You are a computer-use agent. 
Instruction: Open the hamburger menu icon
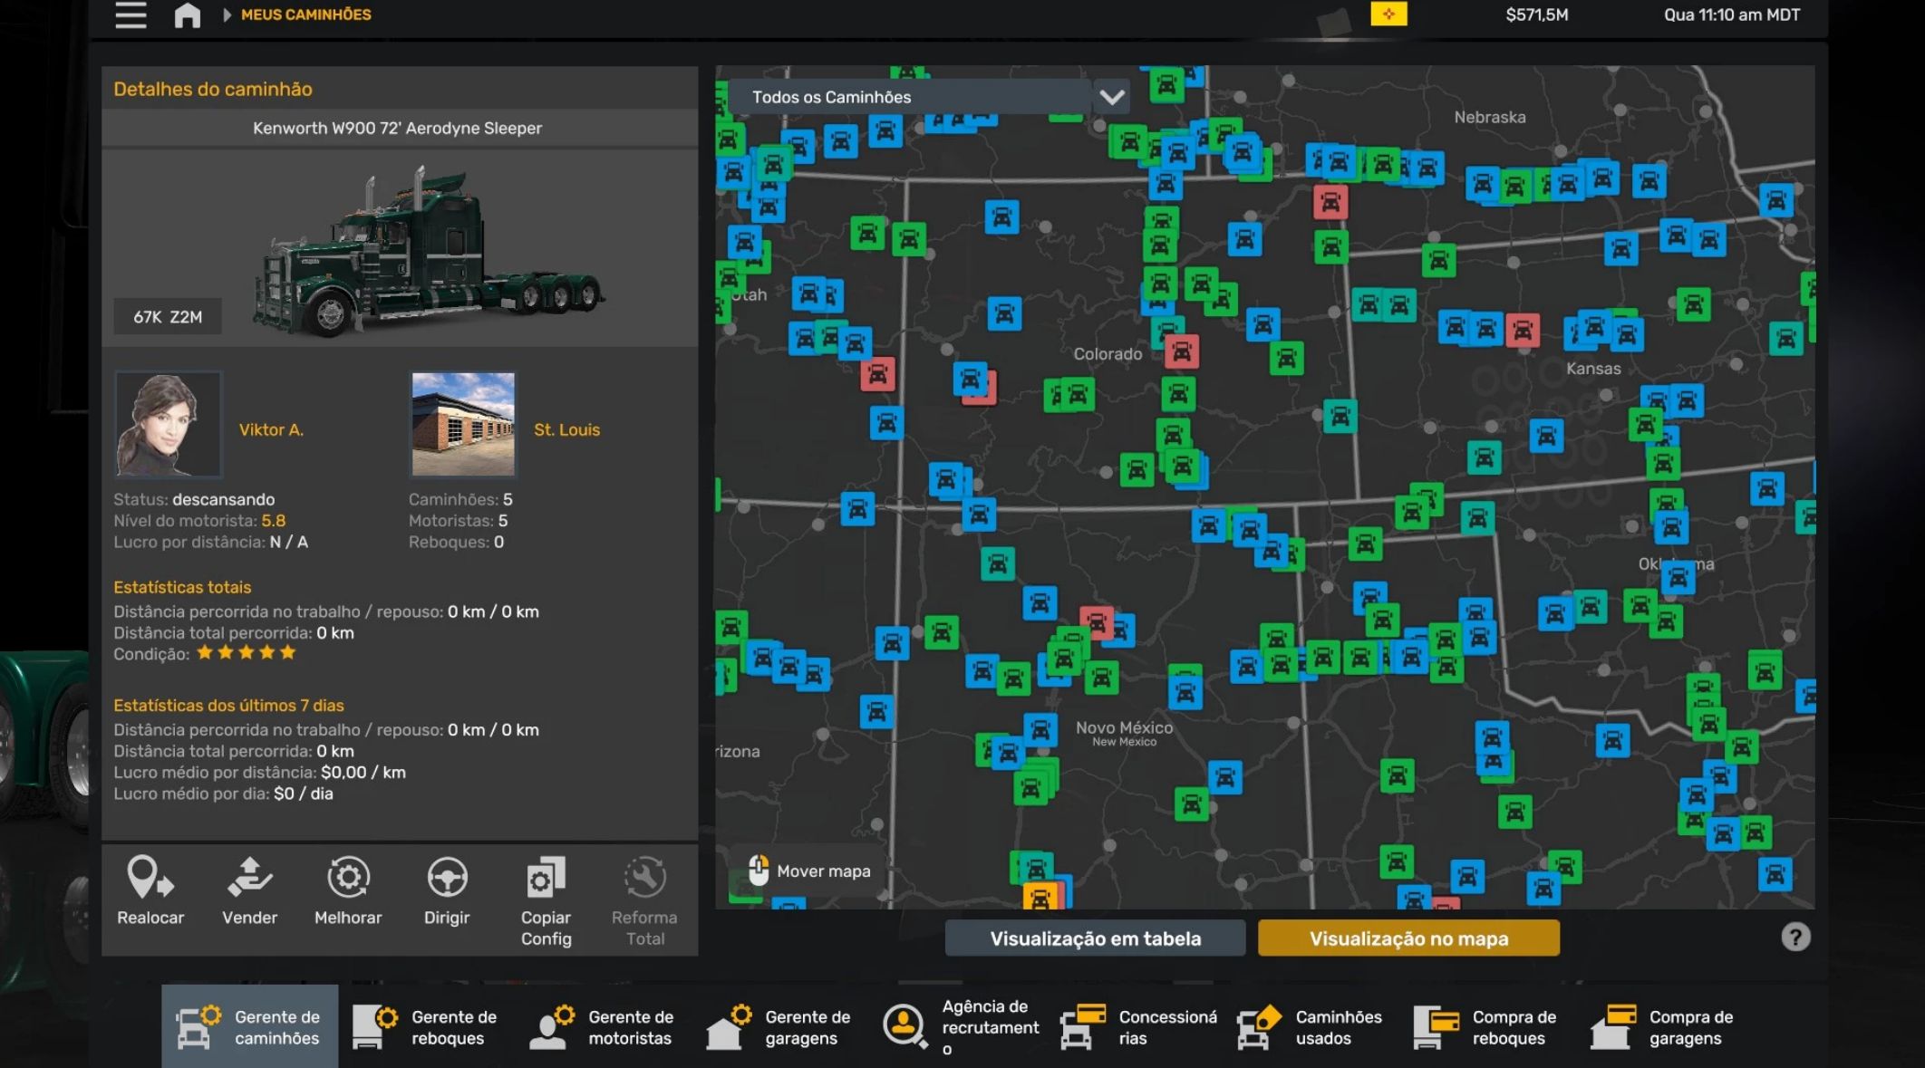pos(131,15)
